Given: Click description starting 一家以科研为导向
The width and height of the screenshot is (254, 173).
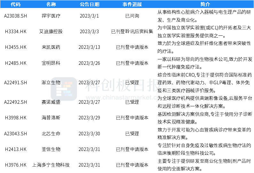Looking at the screenshot, I should click(205, 63).
